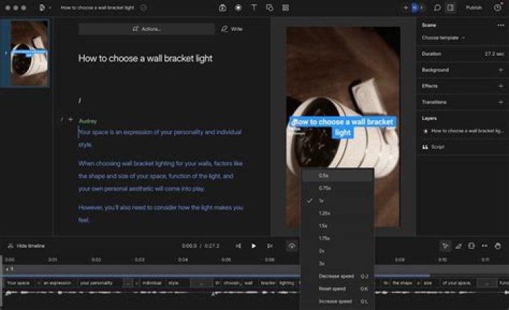Click the Record icon in top toolbar

(238, 8)
